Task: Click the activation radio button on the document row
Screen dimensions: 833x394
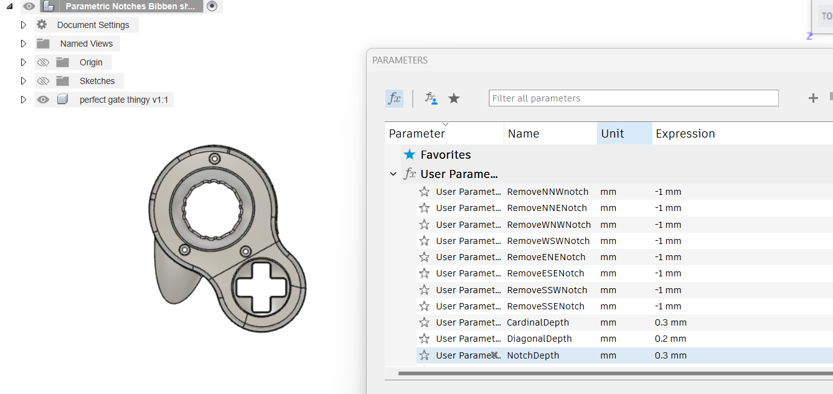Action: [x=212, y=6]
